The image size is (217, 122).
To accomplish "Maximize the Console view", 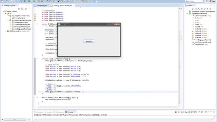I will click(x=214, y=112).
